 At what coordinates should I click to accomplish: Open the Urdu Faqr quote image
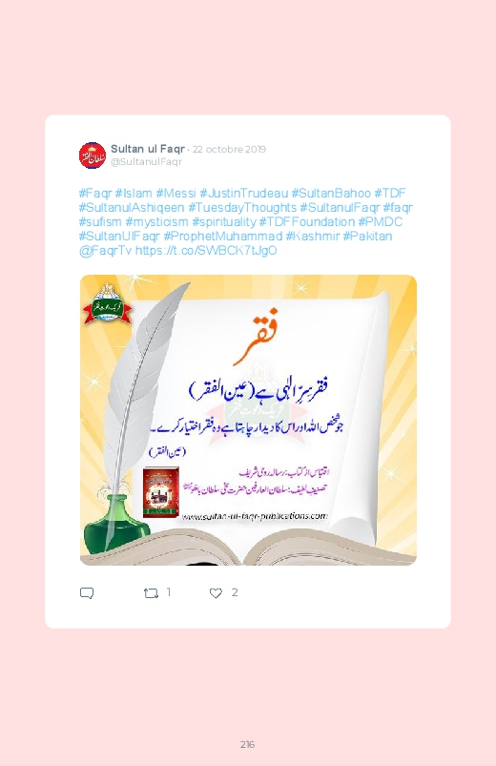click(248, 420)
